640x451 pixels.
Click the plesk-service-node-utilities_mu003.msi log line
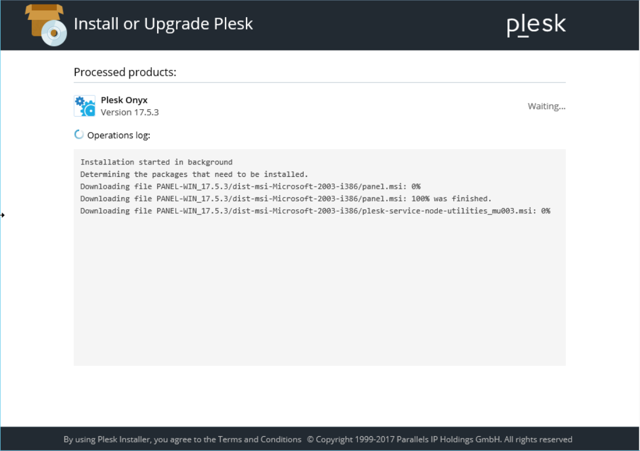(315, 211)
